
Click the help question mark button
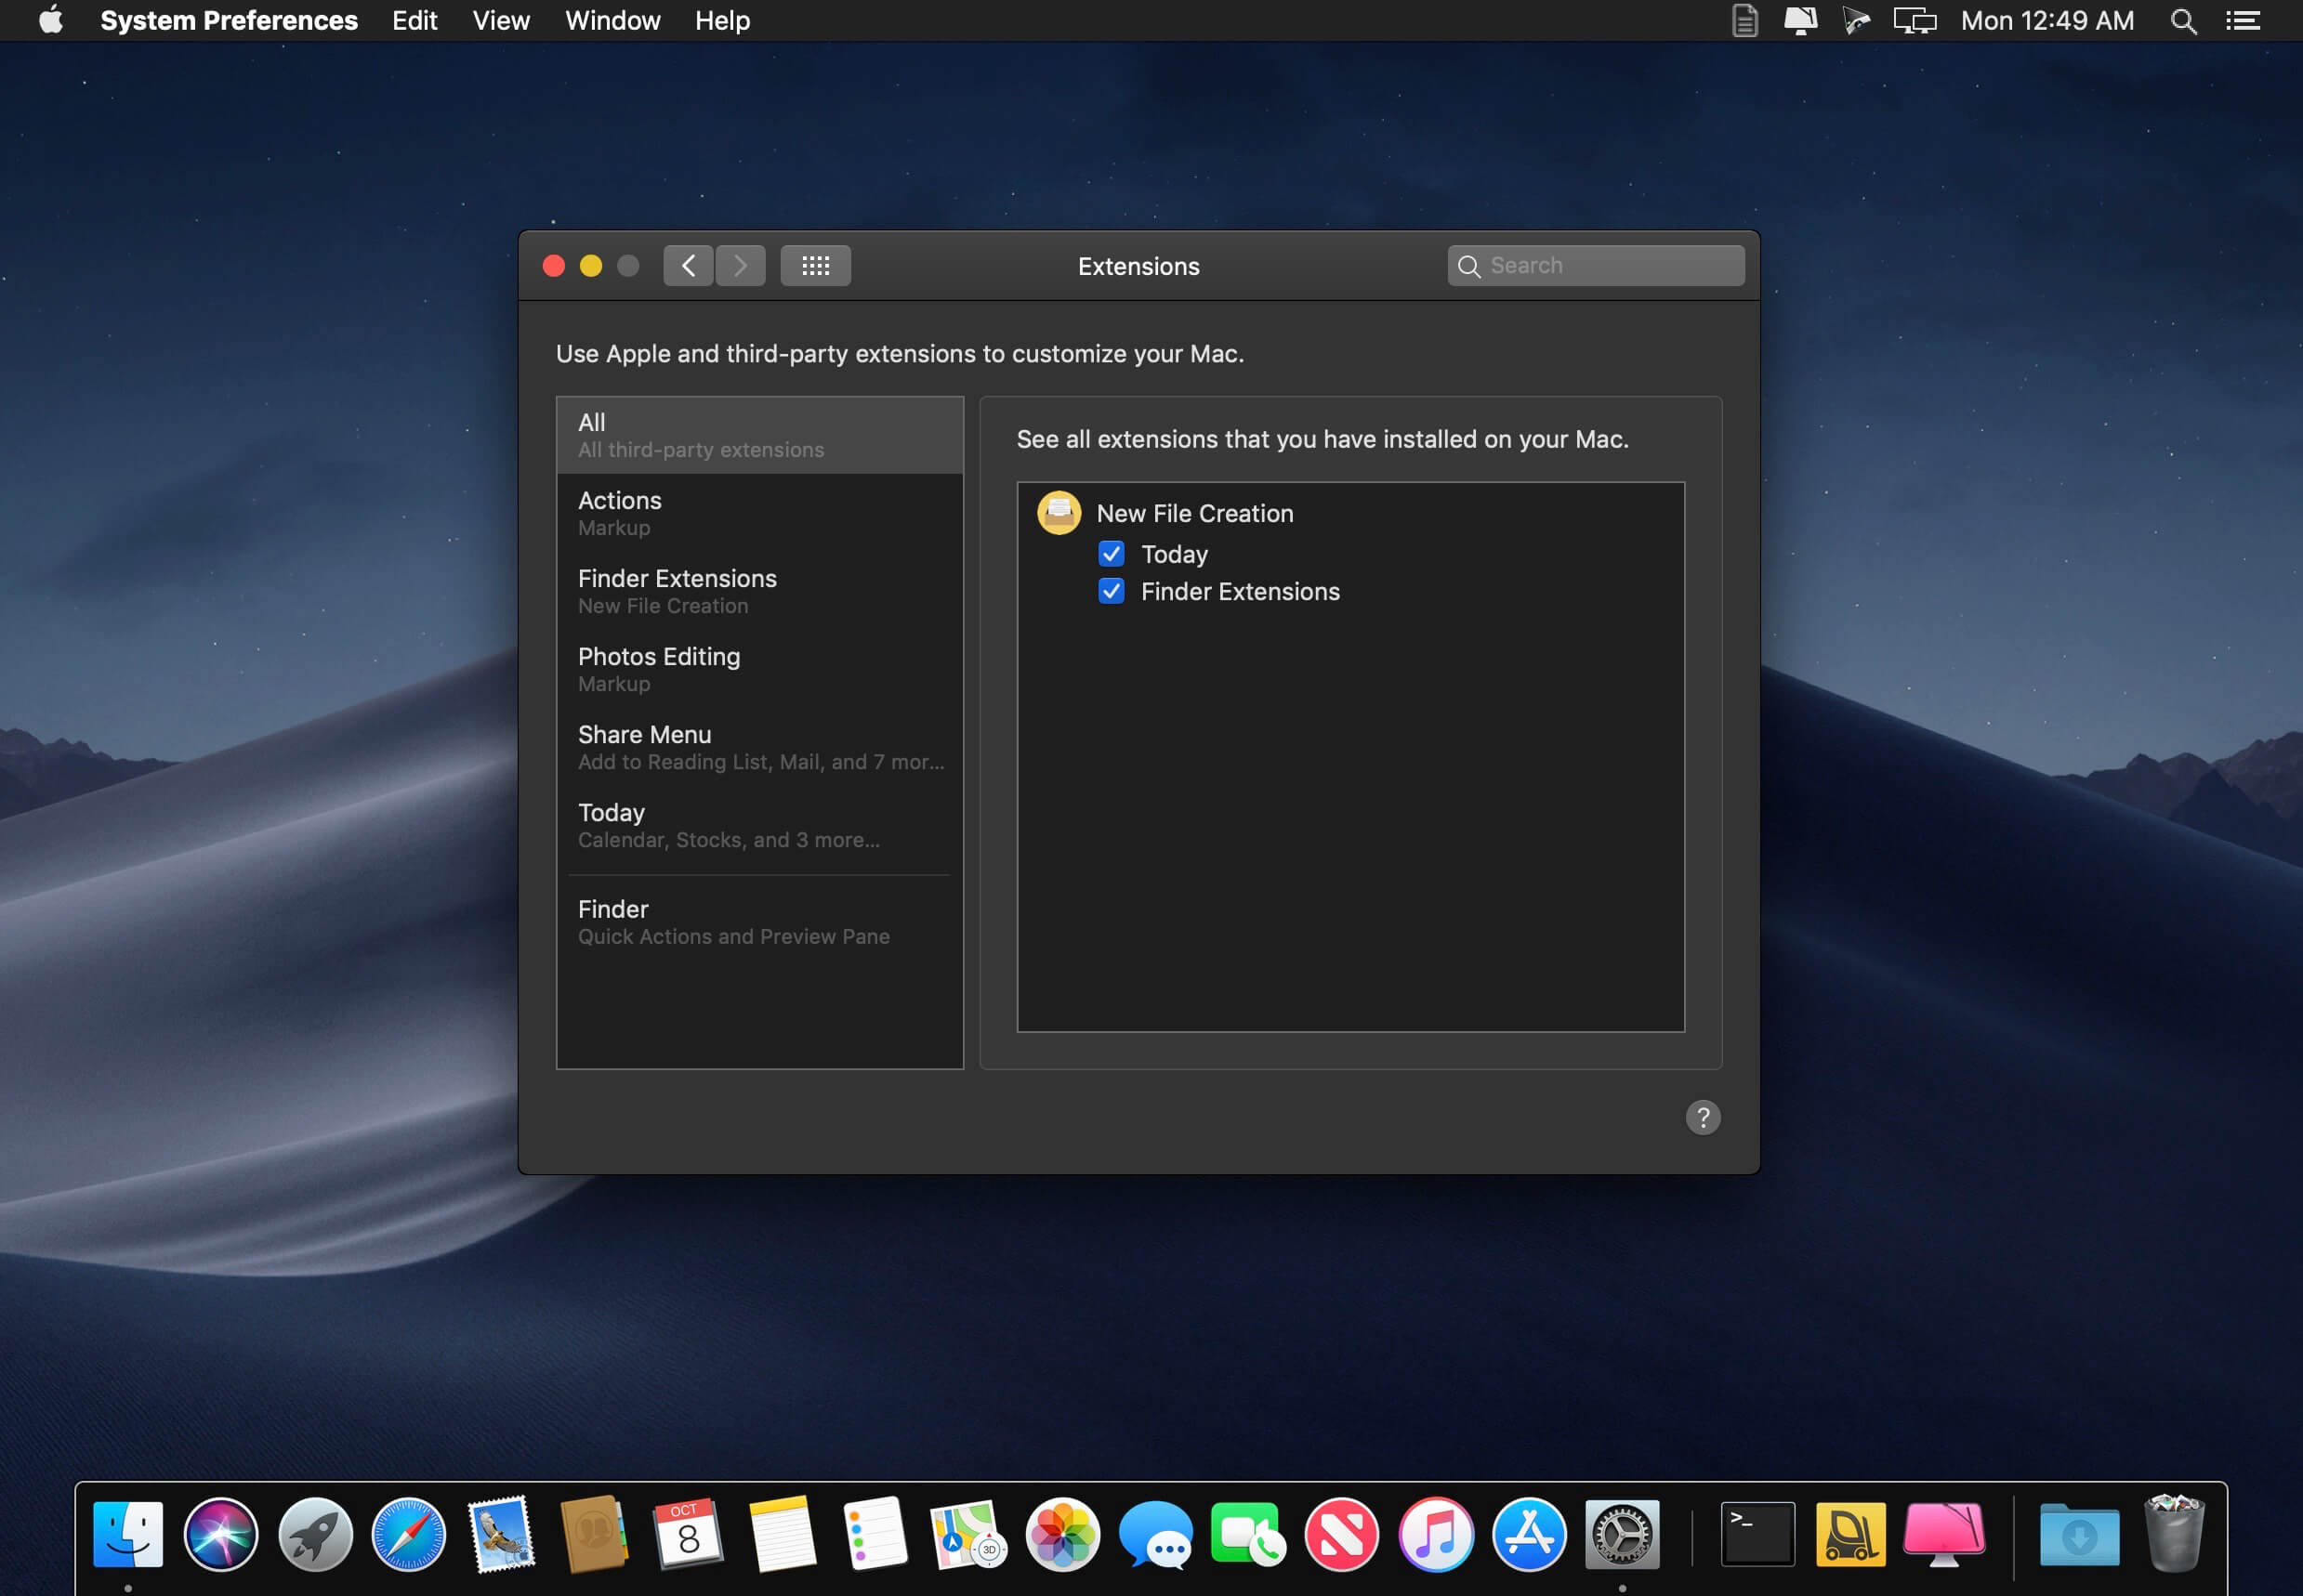click(x=1702, y=1117)
